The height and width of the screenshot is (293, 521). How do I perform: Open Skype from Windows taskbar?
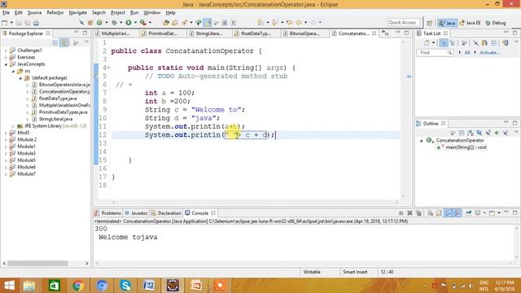[125, 286]
